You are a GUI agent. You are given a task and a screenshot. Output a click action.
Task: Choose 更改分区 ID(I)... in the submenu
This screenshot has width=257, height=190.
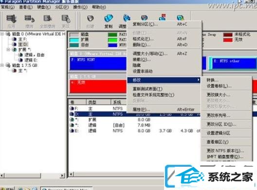[226, 124]
